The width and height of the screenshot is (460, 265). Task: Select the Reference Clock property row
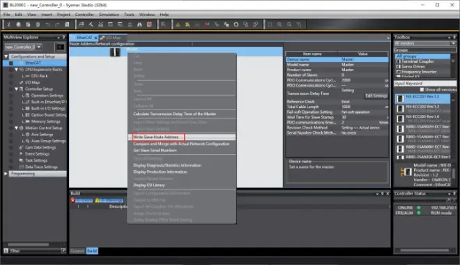337,102
